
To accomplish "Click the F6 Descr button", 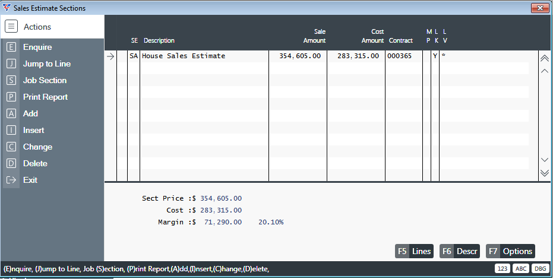I will [x=460, y=251].
